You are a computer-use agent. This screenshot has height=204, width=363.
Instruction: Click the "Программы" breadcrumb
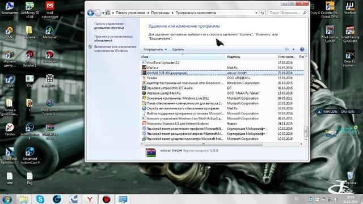coord(160,13)
